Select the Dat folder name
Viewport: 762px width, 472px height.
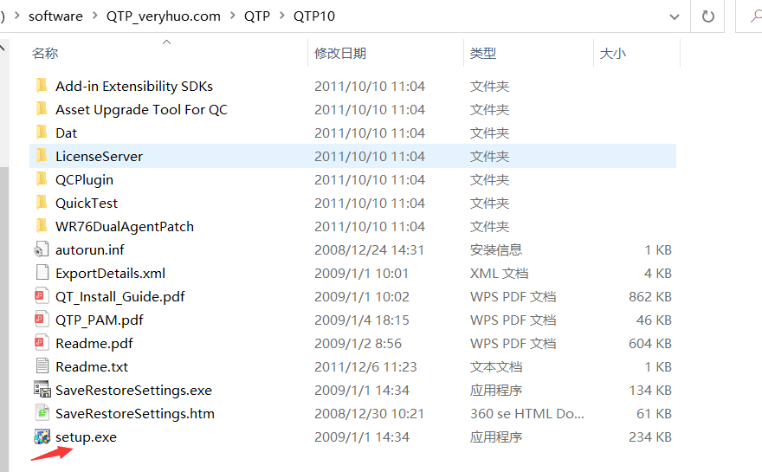pyautogui.click(x=66, y=133)
